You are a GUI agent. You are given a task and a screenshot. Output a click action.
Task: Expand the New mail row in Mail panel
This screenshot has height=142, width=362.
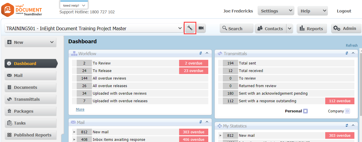click(x=74, y=132)
